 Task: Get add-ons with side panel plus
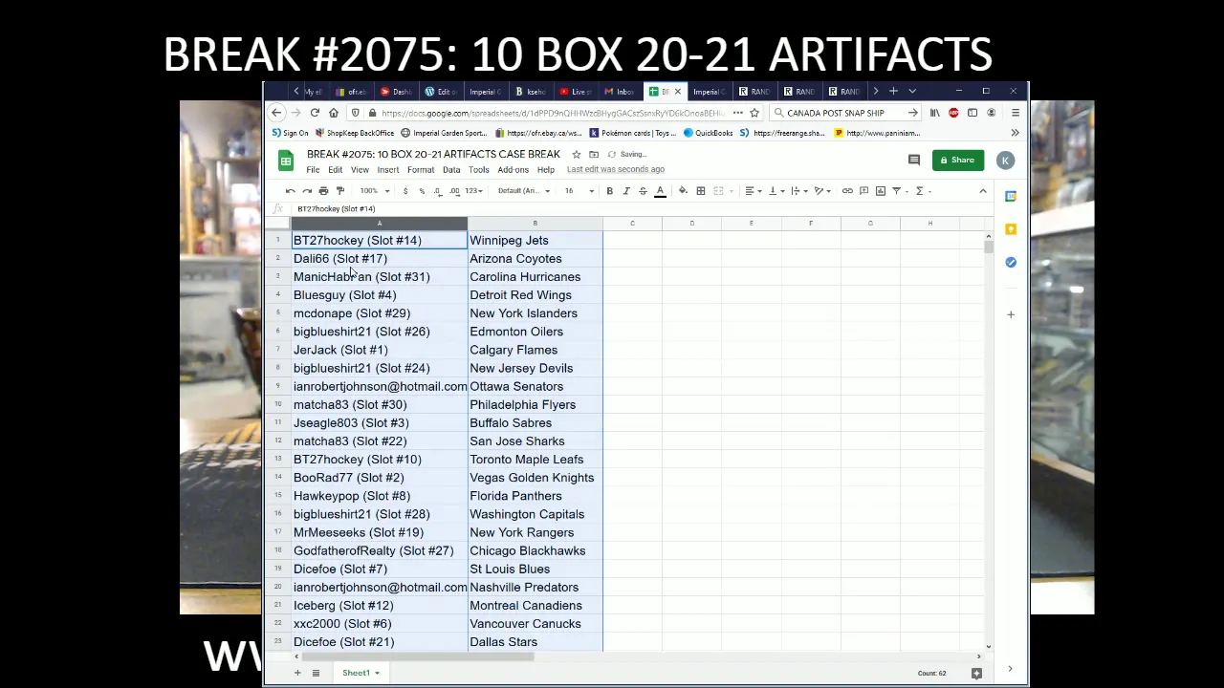click(x=1011, y=314)
